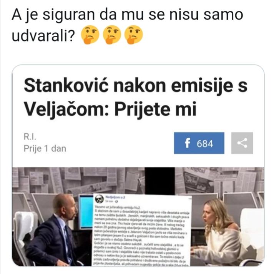The height and width of the screenshot is (274, 274).
Task: Click the 'Nedjeljom u 2' page name
Action: pos(115,197)
